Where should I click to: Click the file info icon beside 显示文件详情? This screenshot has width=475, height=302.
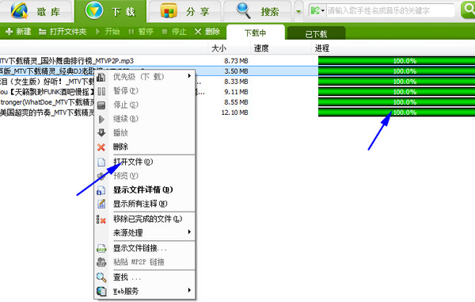click(x=101, y=190)
